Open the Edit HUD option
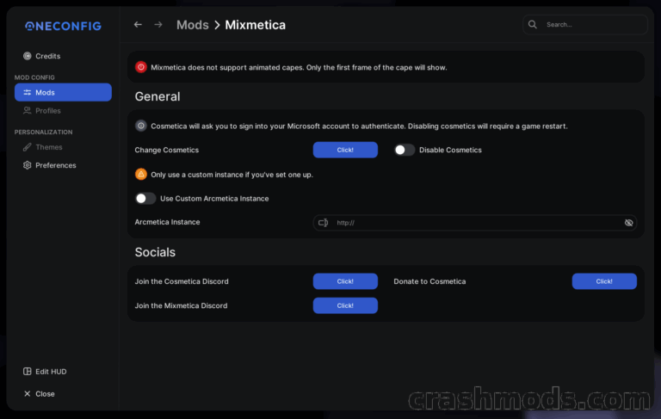661x419 pixels. tap(45, 372)
